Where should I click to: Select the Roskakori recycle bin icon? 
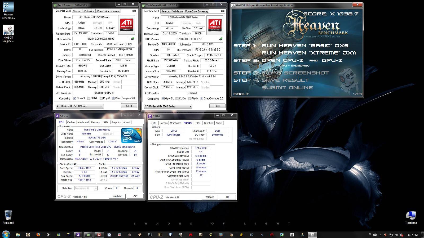tap(8, 217)
